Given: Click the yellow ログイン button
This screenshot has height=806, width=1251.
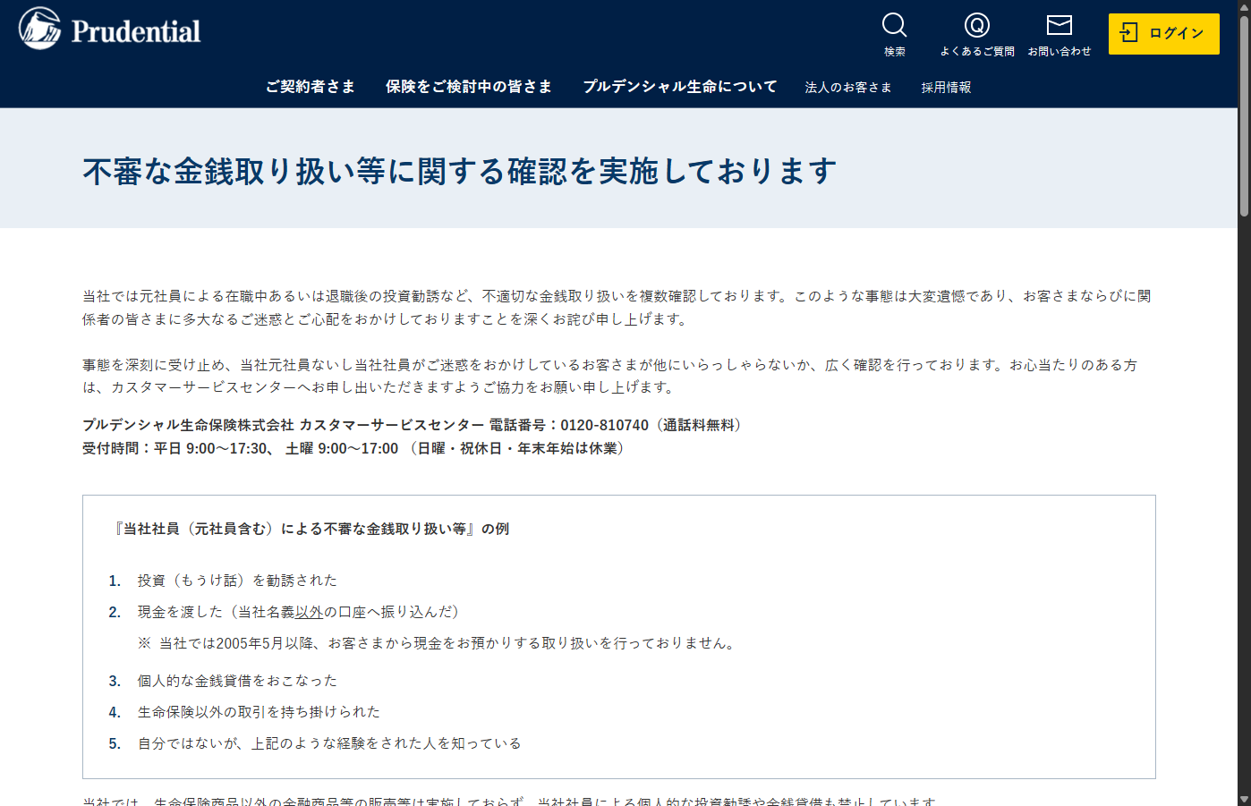Looking at the screenshot, I should pos(1163,33).
